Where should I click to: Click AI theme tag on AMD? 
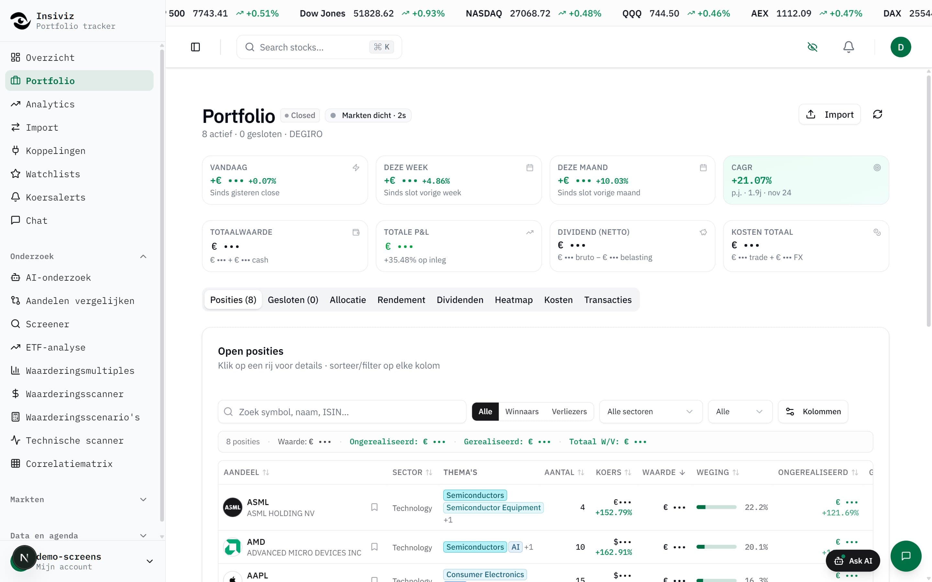pyautogui.click(x=515, y=547)
